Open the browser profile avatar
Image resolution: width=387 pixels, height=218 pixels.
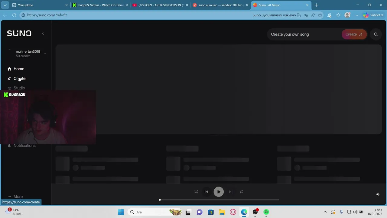[x=347, y=15]
